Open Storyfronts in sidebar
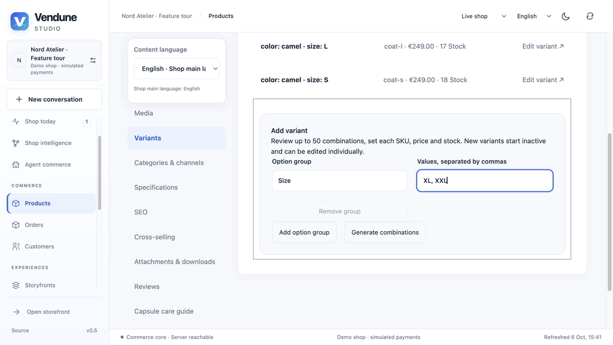Image resolution: width=613 pixels, height=345 pixels. (51, 285)
